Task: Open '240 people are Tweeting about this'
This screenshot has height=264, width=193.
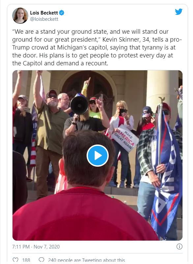Action: pyautogui.click(x=86, y=260)
